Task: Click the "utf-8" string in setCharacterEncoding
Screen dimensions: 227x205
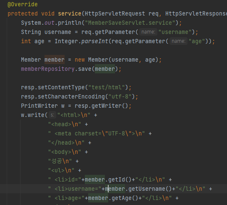Action: point(120,97)
